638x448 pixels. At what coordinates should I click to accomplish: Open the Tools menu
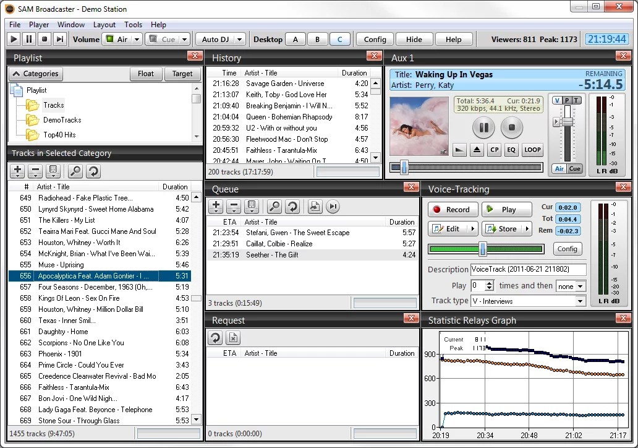tap(133, 25)
